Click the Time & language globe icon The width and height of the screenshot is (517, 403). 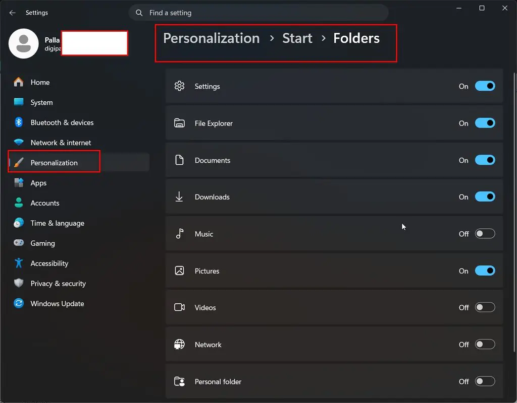click(x=19, y=223)
